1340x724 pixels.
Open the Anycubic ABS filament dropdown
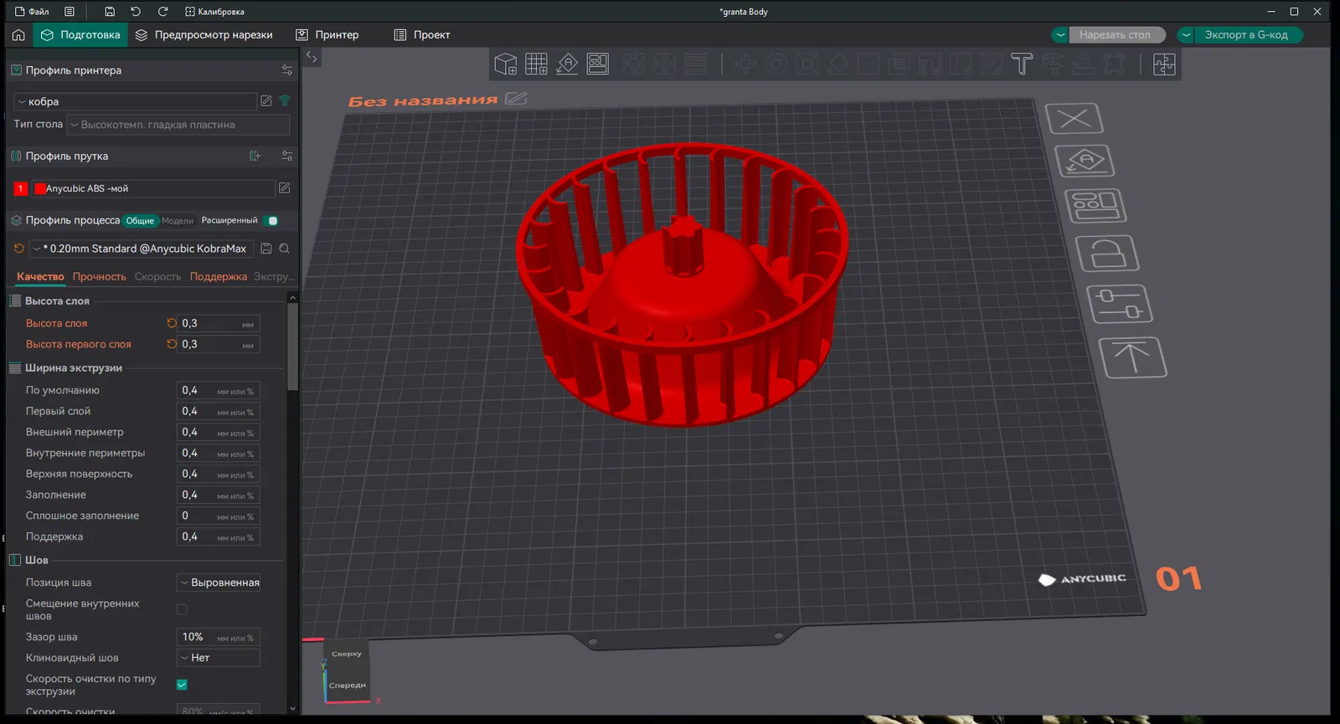[x=153, y=188]
